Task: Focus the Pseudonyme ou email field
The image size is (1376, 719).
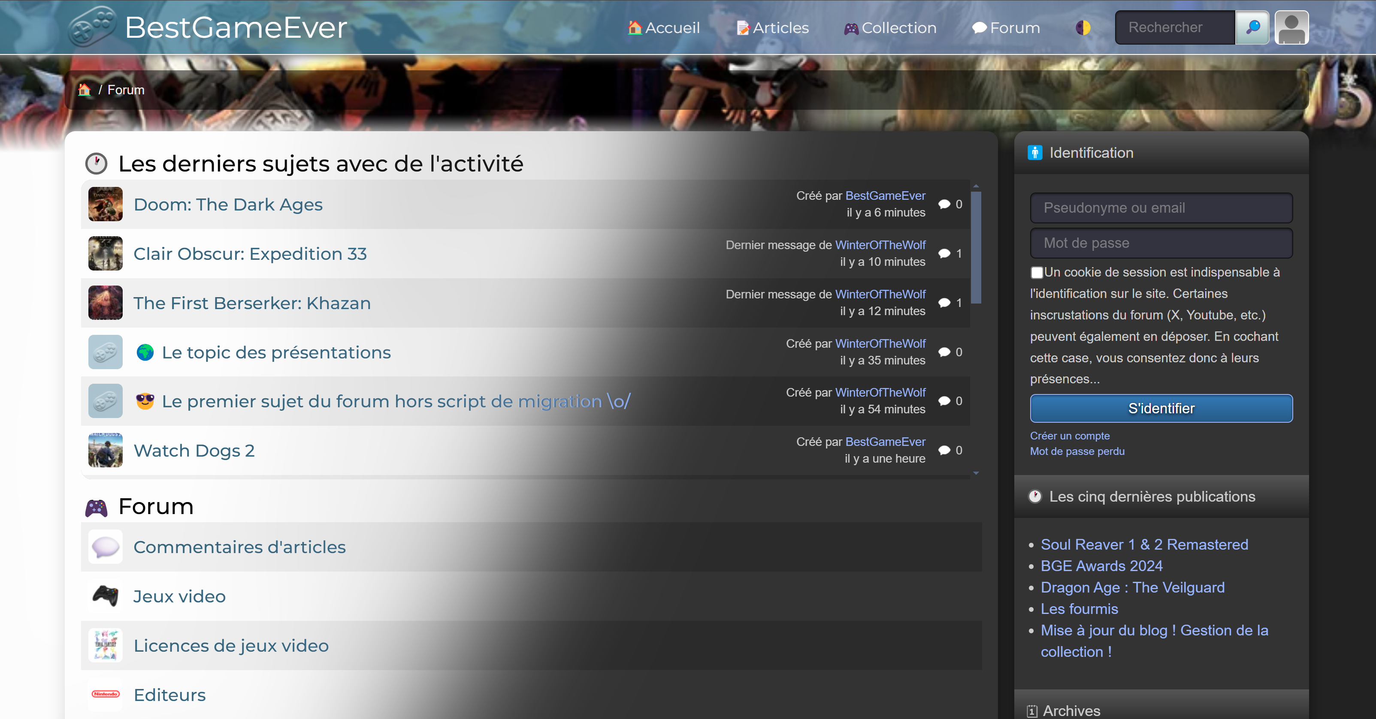Action: pos(1161,208)
